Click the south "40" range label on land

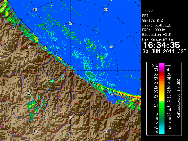tap(70, 117)
